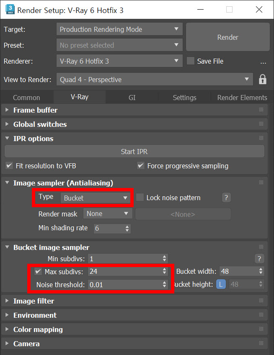The width and height of the screenshot is (274, 355).
Task: Open the Render mask dropdown
Action: (108, 214)
